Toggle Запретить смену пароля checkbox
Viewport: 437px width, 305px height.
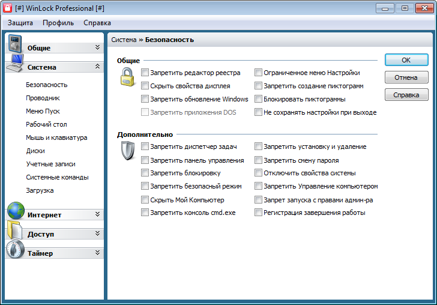point(258,160)
